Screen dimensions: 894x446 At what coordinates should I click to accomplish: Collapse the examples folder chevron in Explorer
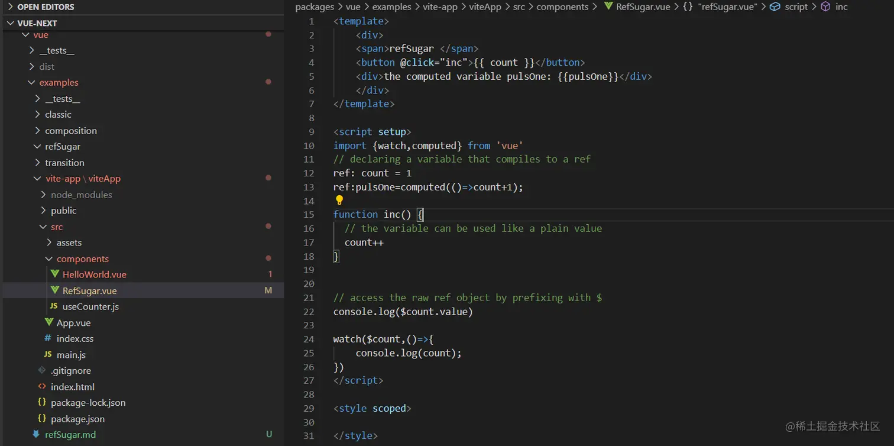[x=32, y=82]
